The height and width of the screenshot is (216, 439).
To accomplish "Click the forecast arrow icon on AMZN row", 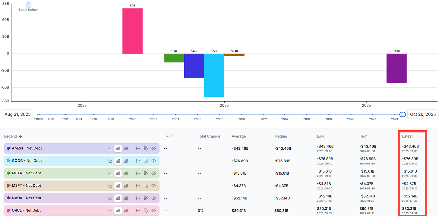I will [x=138, y=148].
